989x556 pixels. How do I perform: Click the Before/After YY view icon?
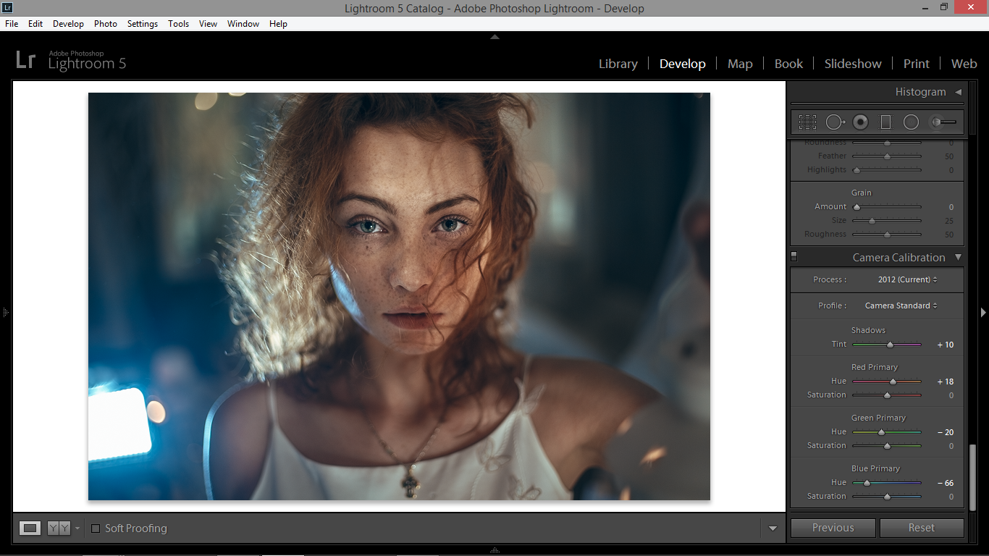(59, 528)
